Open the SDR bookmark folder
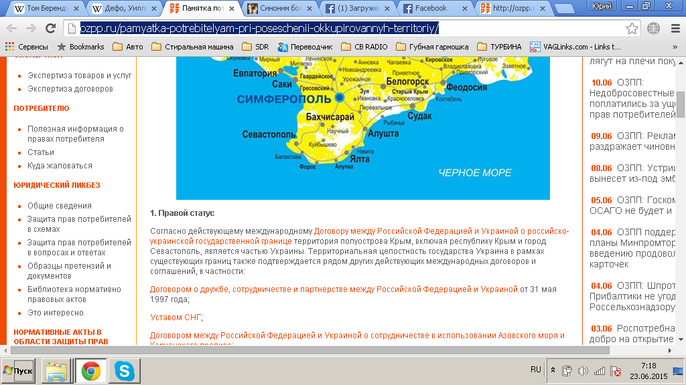This screenshot has height=385, width=686. 255,47
